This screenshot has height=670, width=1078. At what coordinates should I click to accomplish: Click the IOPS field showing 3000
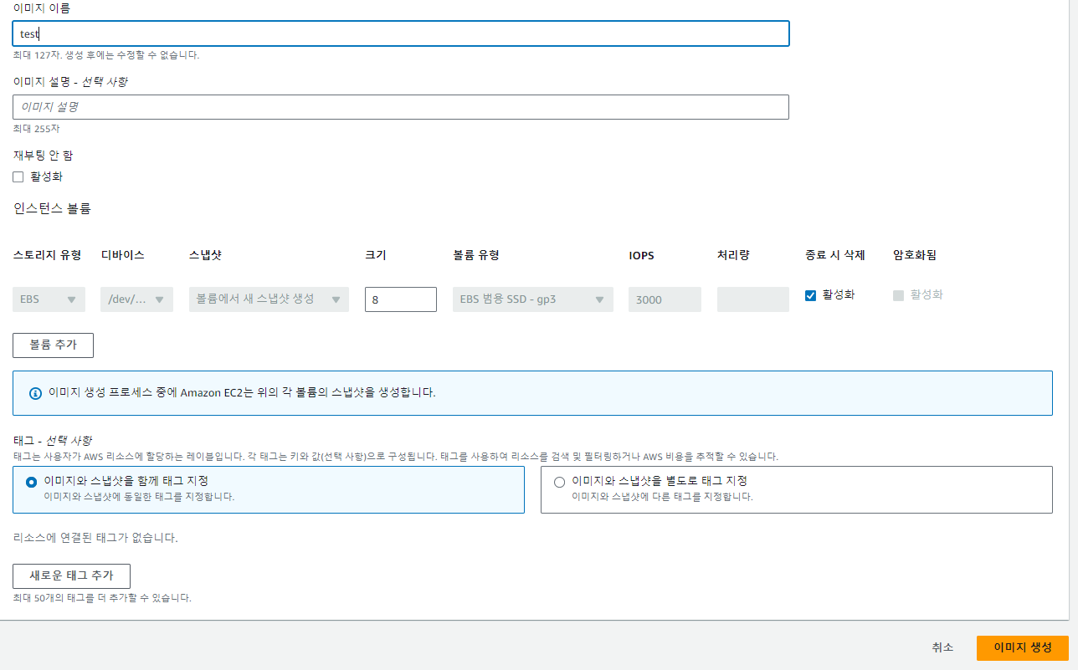pos(665,299)
